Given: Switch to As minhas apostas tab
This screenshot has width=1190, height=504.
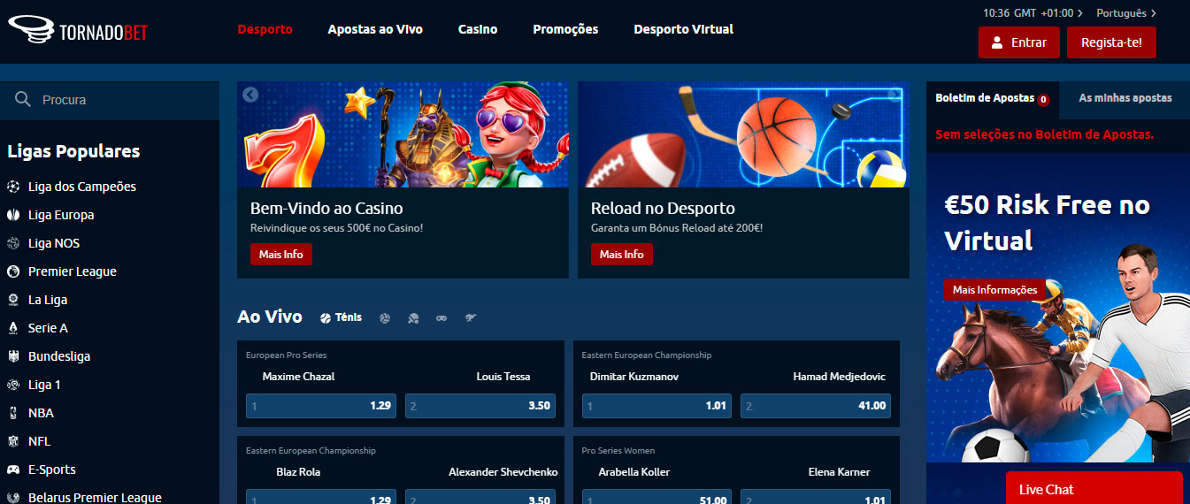Looking at the screenshot, I should 1125,98.
